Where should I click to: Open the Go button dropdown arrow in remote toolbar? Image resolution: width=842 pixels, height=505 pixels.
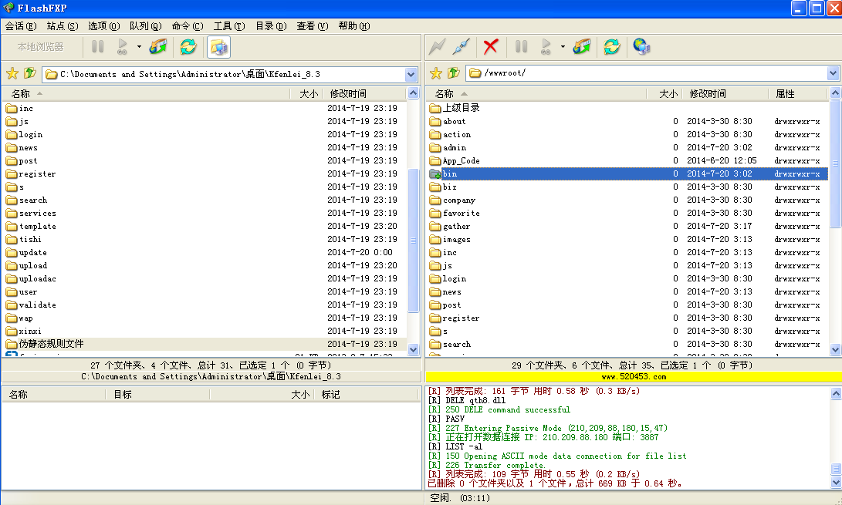tap(563, 46)
